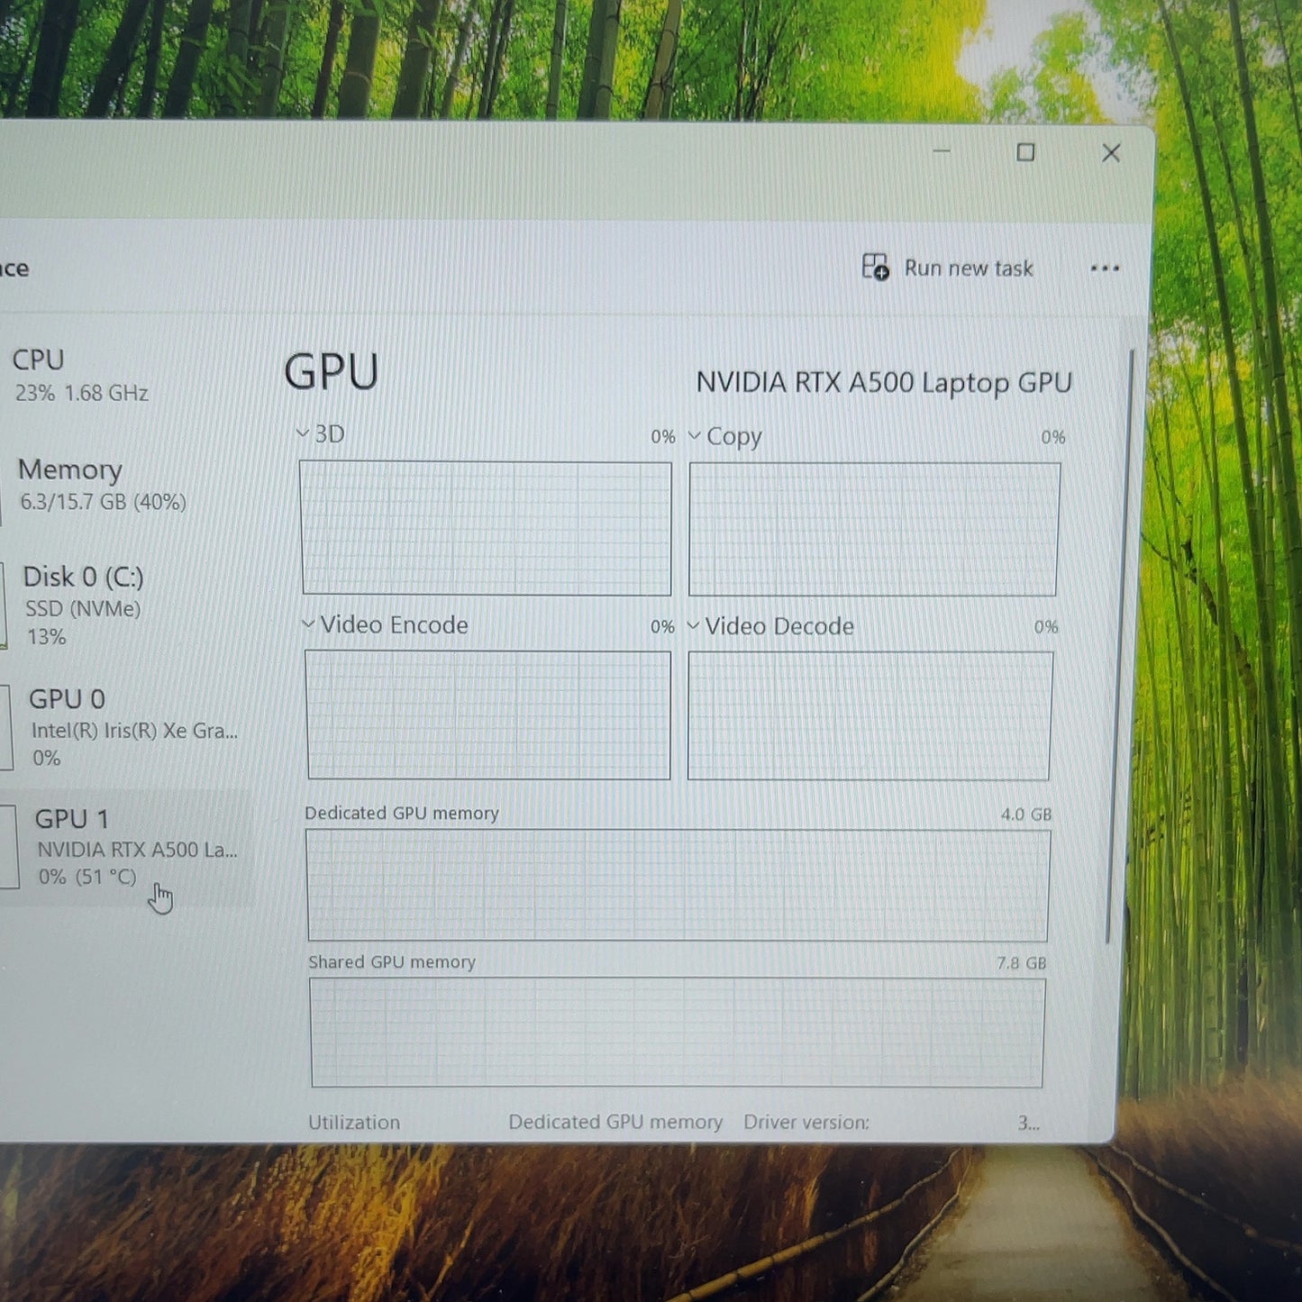Open the three-dots more options menu
Screen dimensions: 1302x1302
pos(1104,269)
